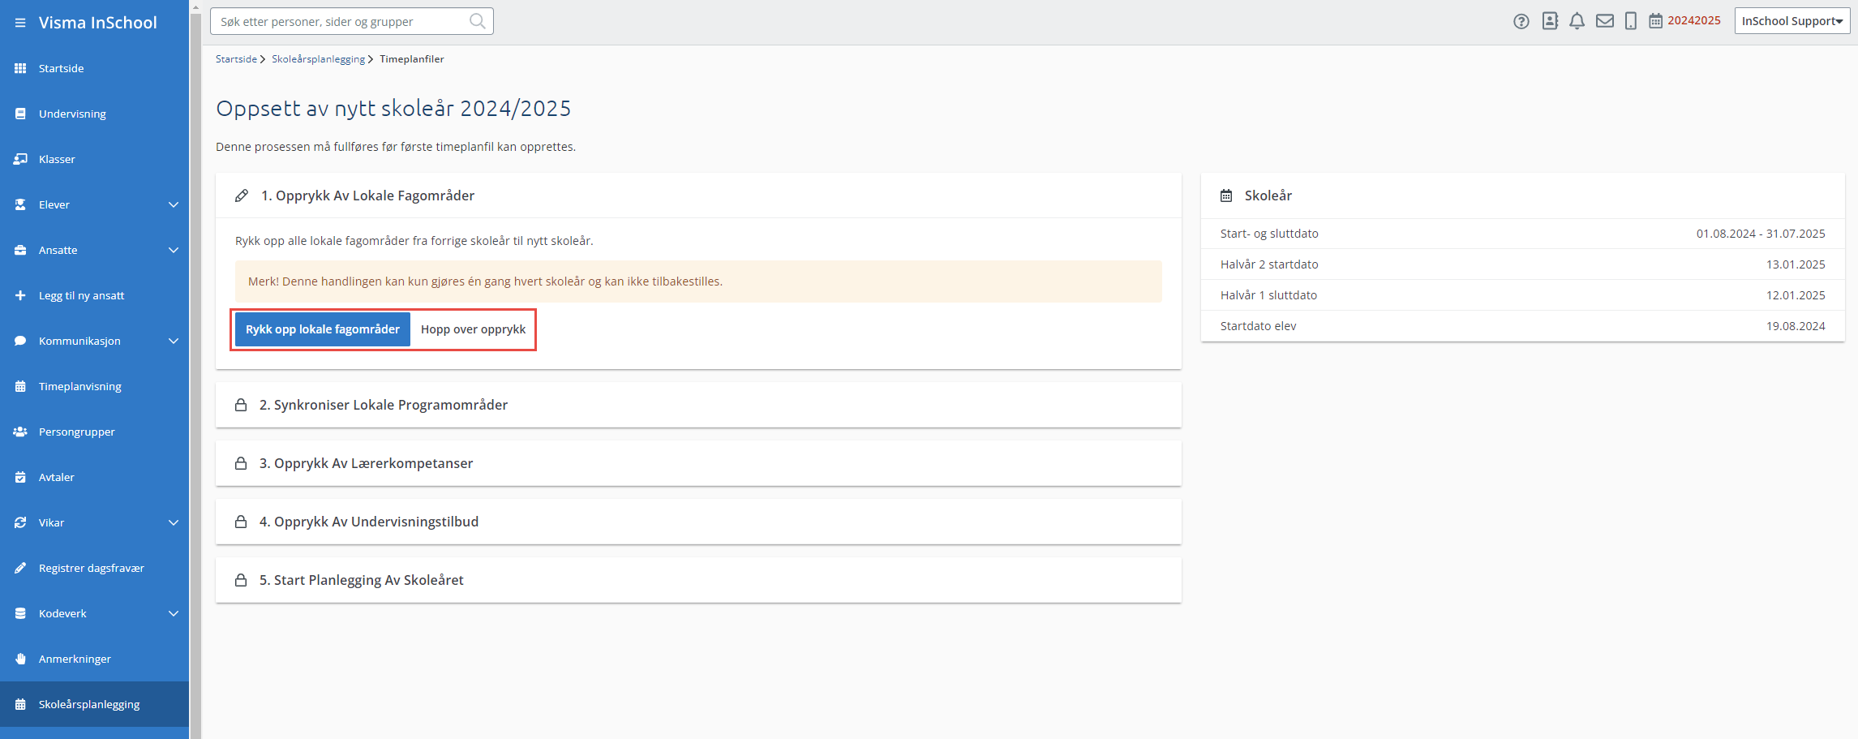The height and width of the screenshot is (739, 1858).
Task: Open Undervisning menu item
Action: [x=94, y=114]
